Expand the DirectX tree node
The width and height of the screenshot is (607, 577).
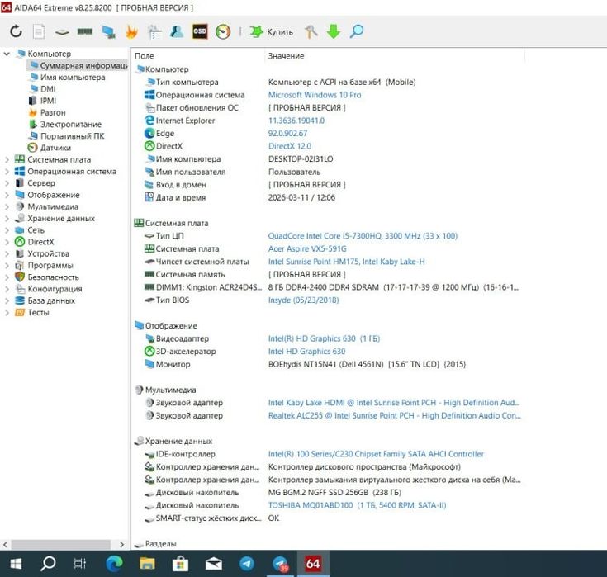coord(7,242)
